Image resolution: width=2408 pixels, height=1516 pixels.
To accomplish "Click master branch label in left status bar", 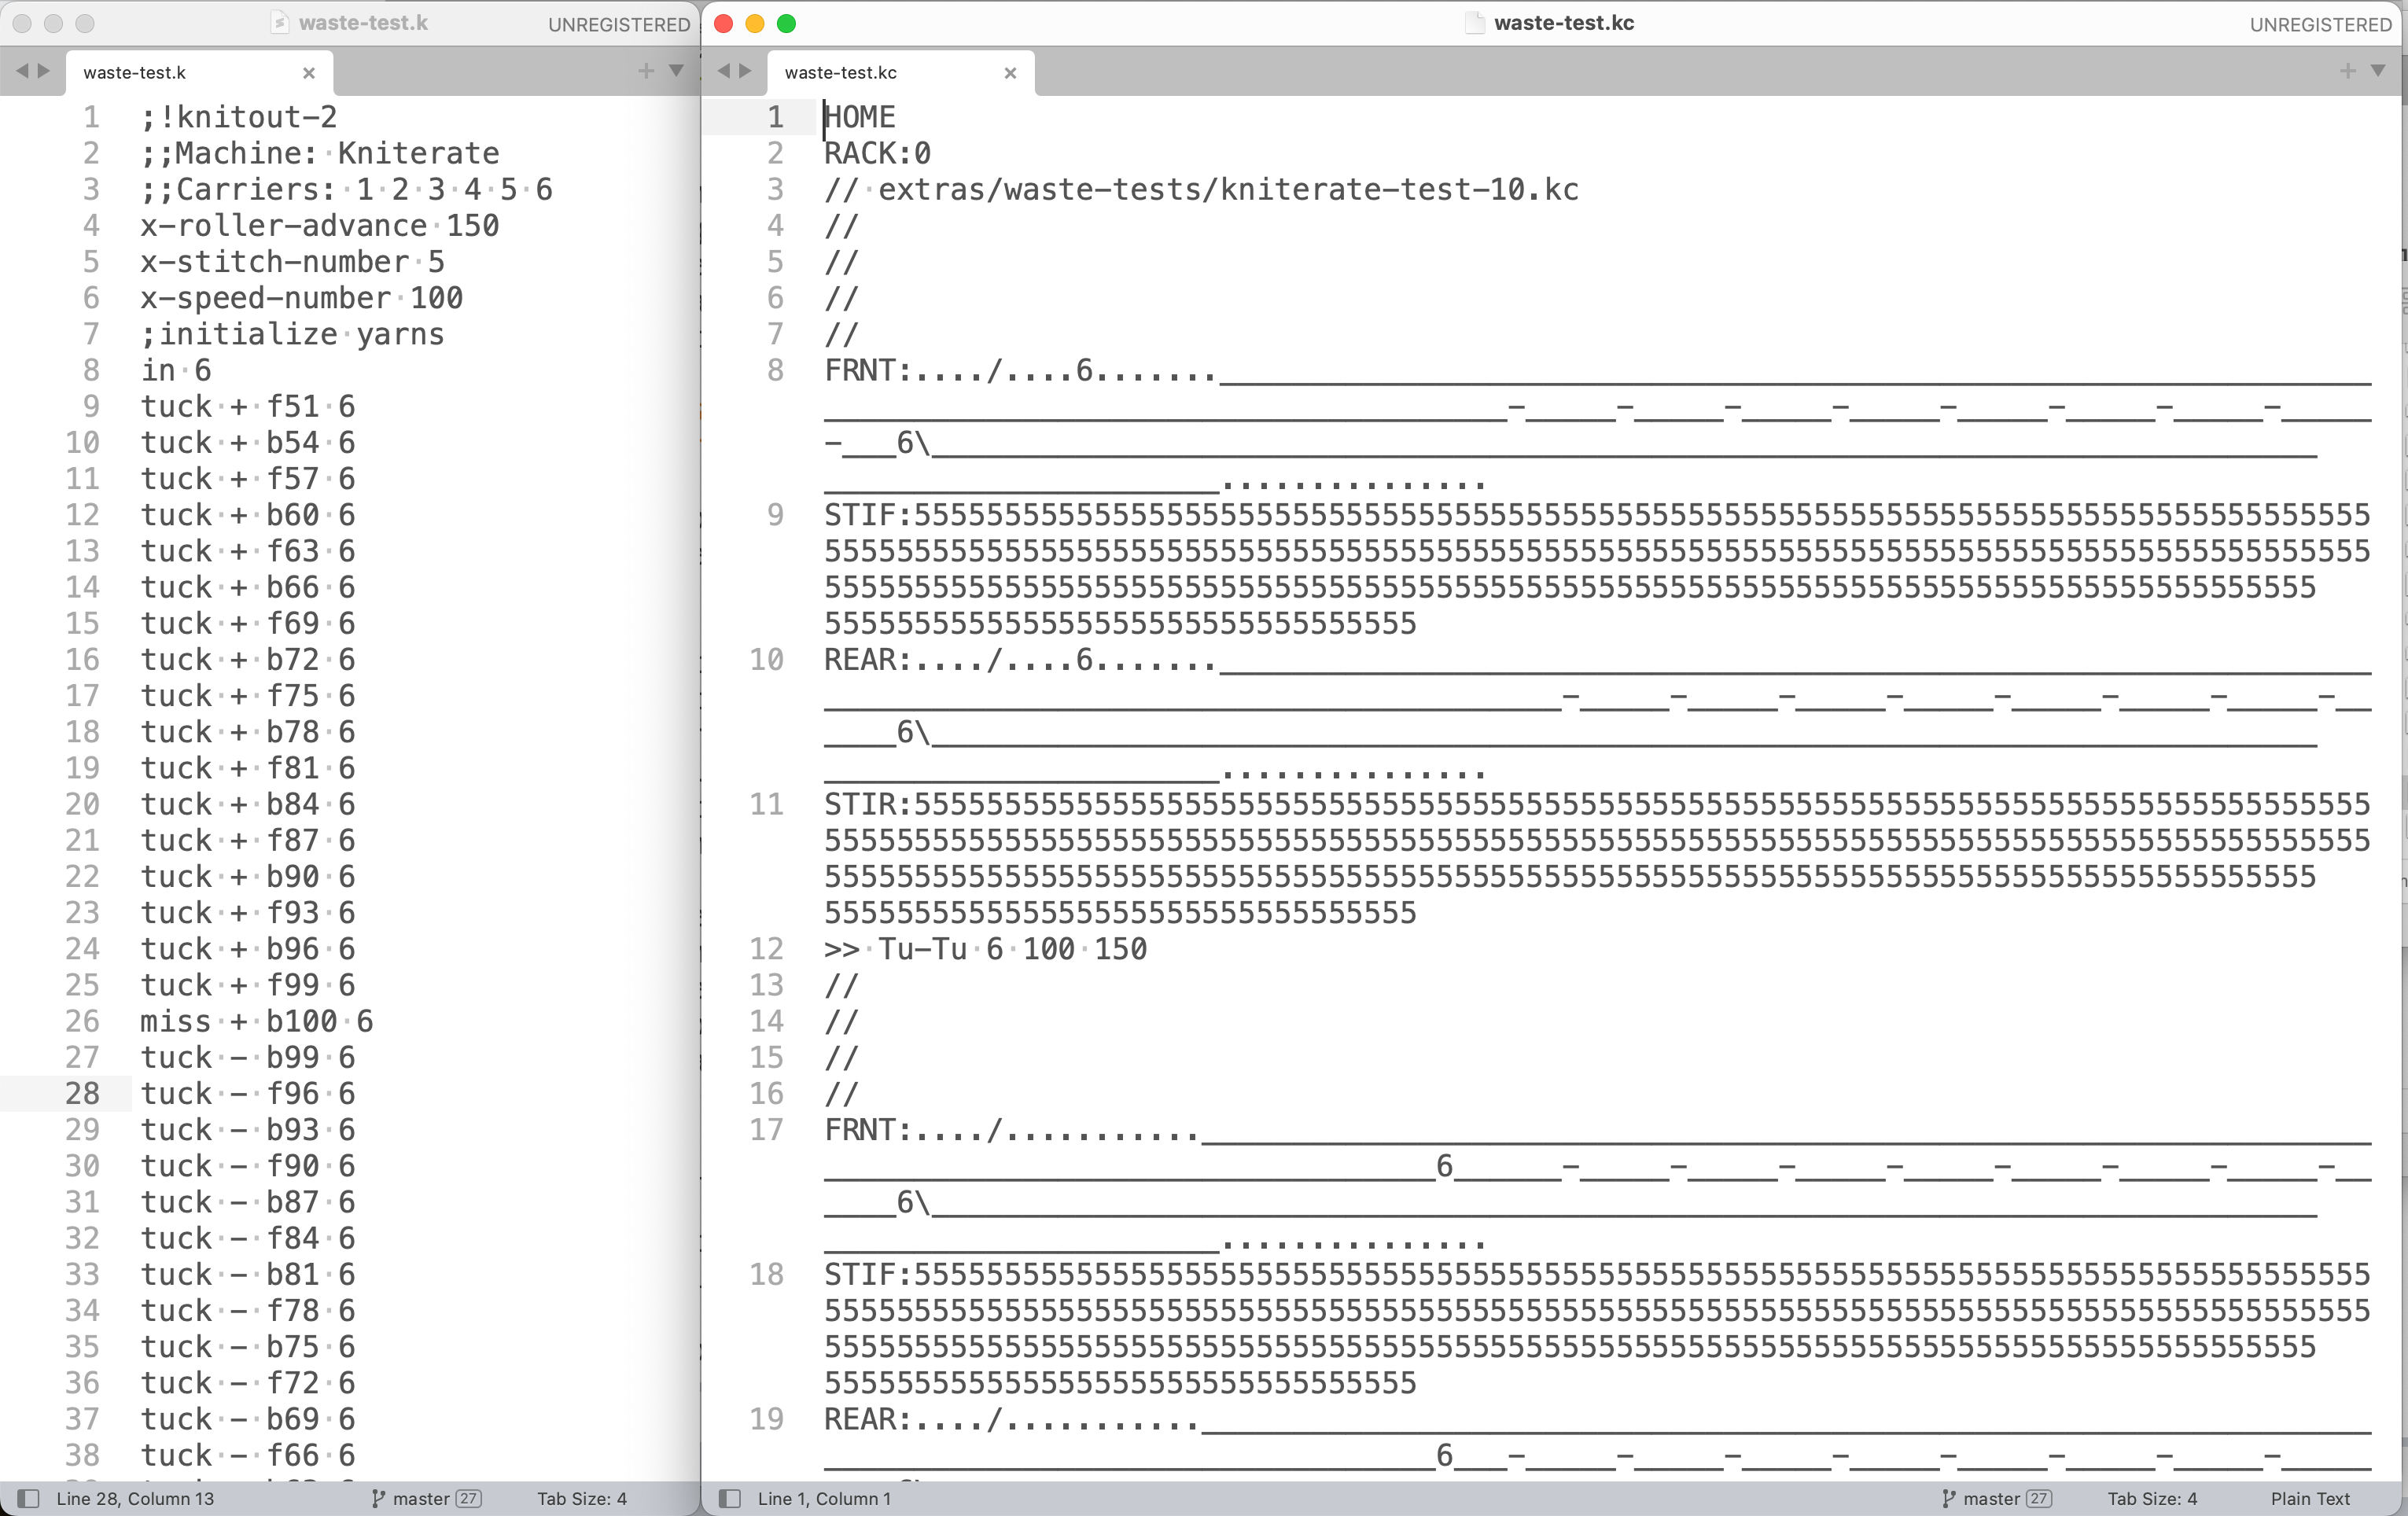I will [421, 1498].
